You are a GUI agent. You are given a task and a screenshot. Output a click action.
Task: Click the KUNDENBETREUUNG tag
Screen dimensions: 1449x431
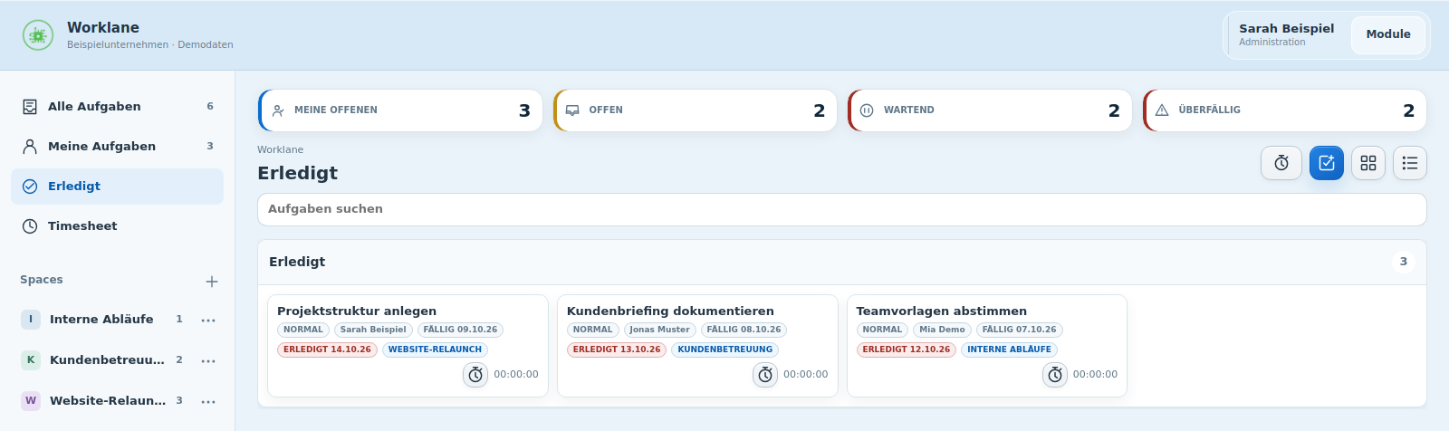click(x=725, y=350)
